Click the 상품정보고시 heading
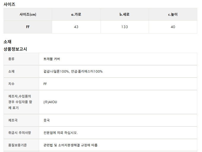 [15, 49]
